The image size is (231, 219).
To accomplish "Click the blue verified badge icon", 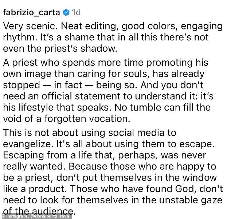I will [66, 12].
